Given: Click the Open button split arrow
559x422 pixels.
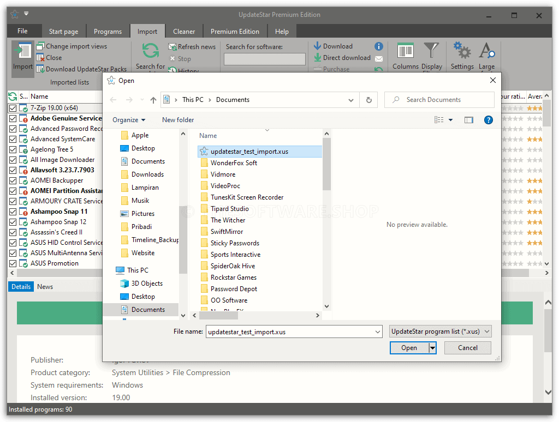Looking at the screenshot, I should pyautogui.click(x=432, y=347).
